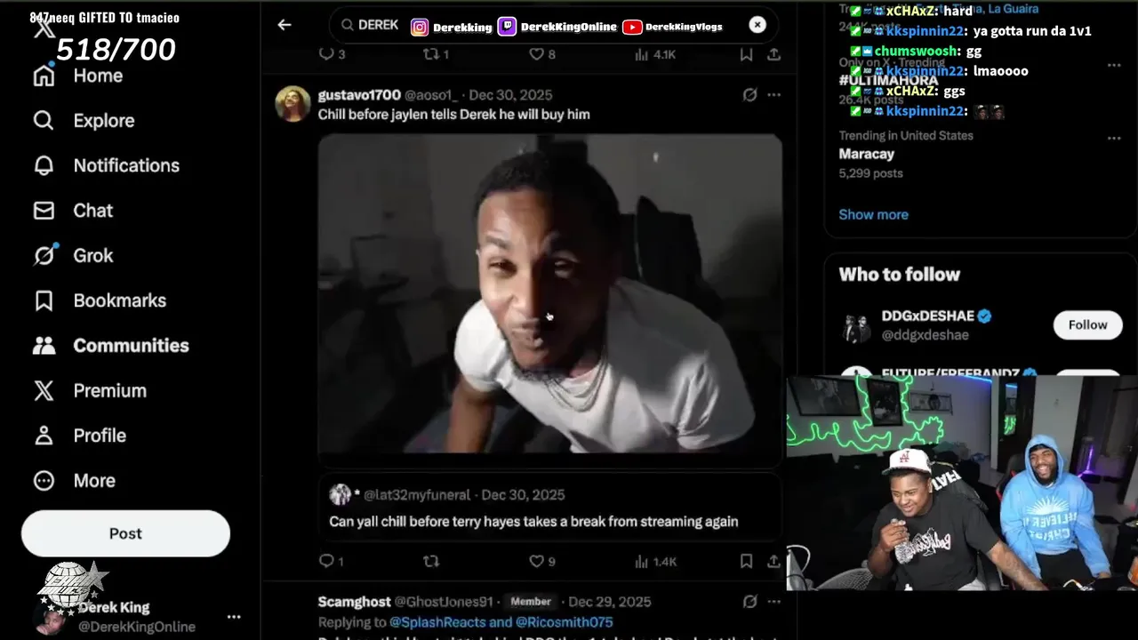Open Grok icon on gustavo1700 post

tap(749, 95)
